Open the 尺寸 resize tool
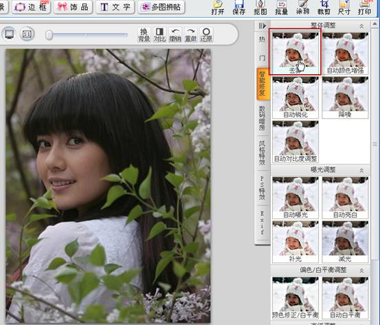Screen dimensions: 380x325 tap(344, 8)
